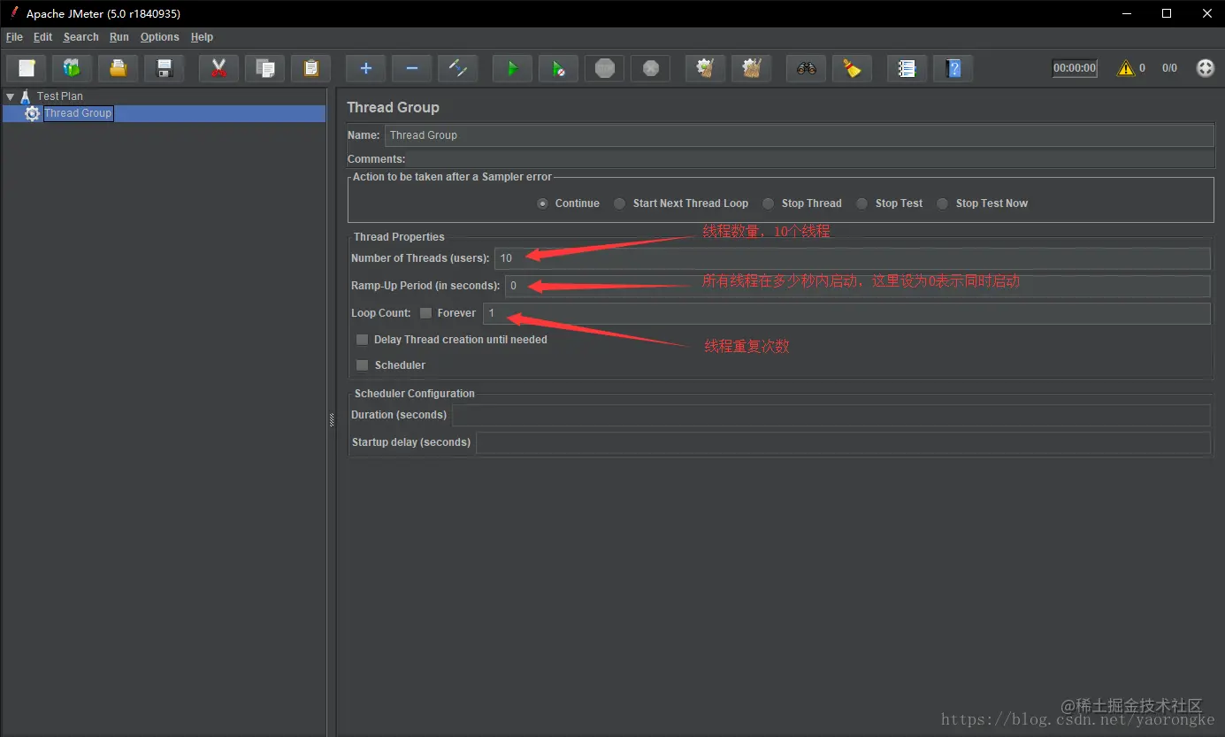
Task: Open the Options menu
Action: [x=160, y=37]
